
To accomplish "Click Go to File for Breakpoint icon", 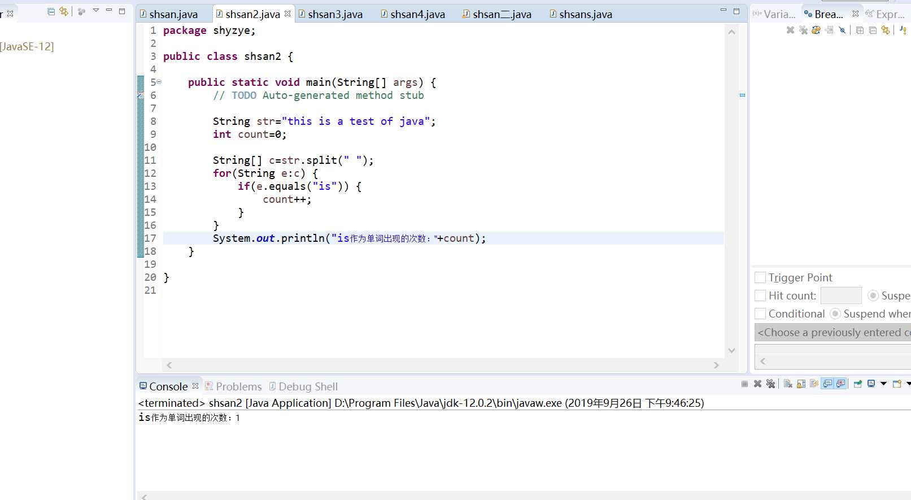I will pyautogui.click(x=829, y=30).
